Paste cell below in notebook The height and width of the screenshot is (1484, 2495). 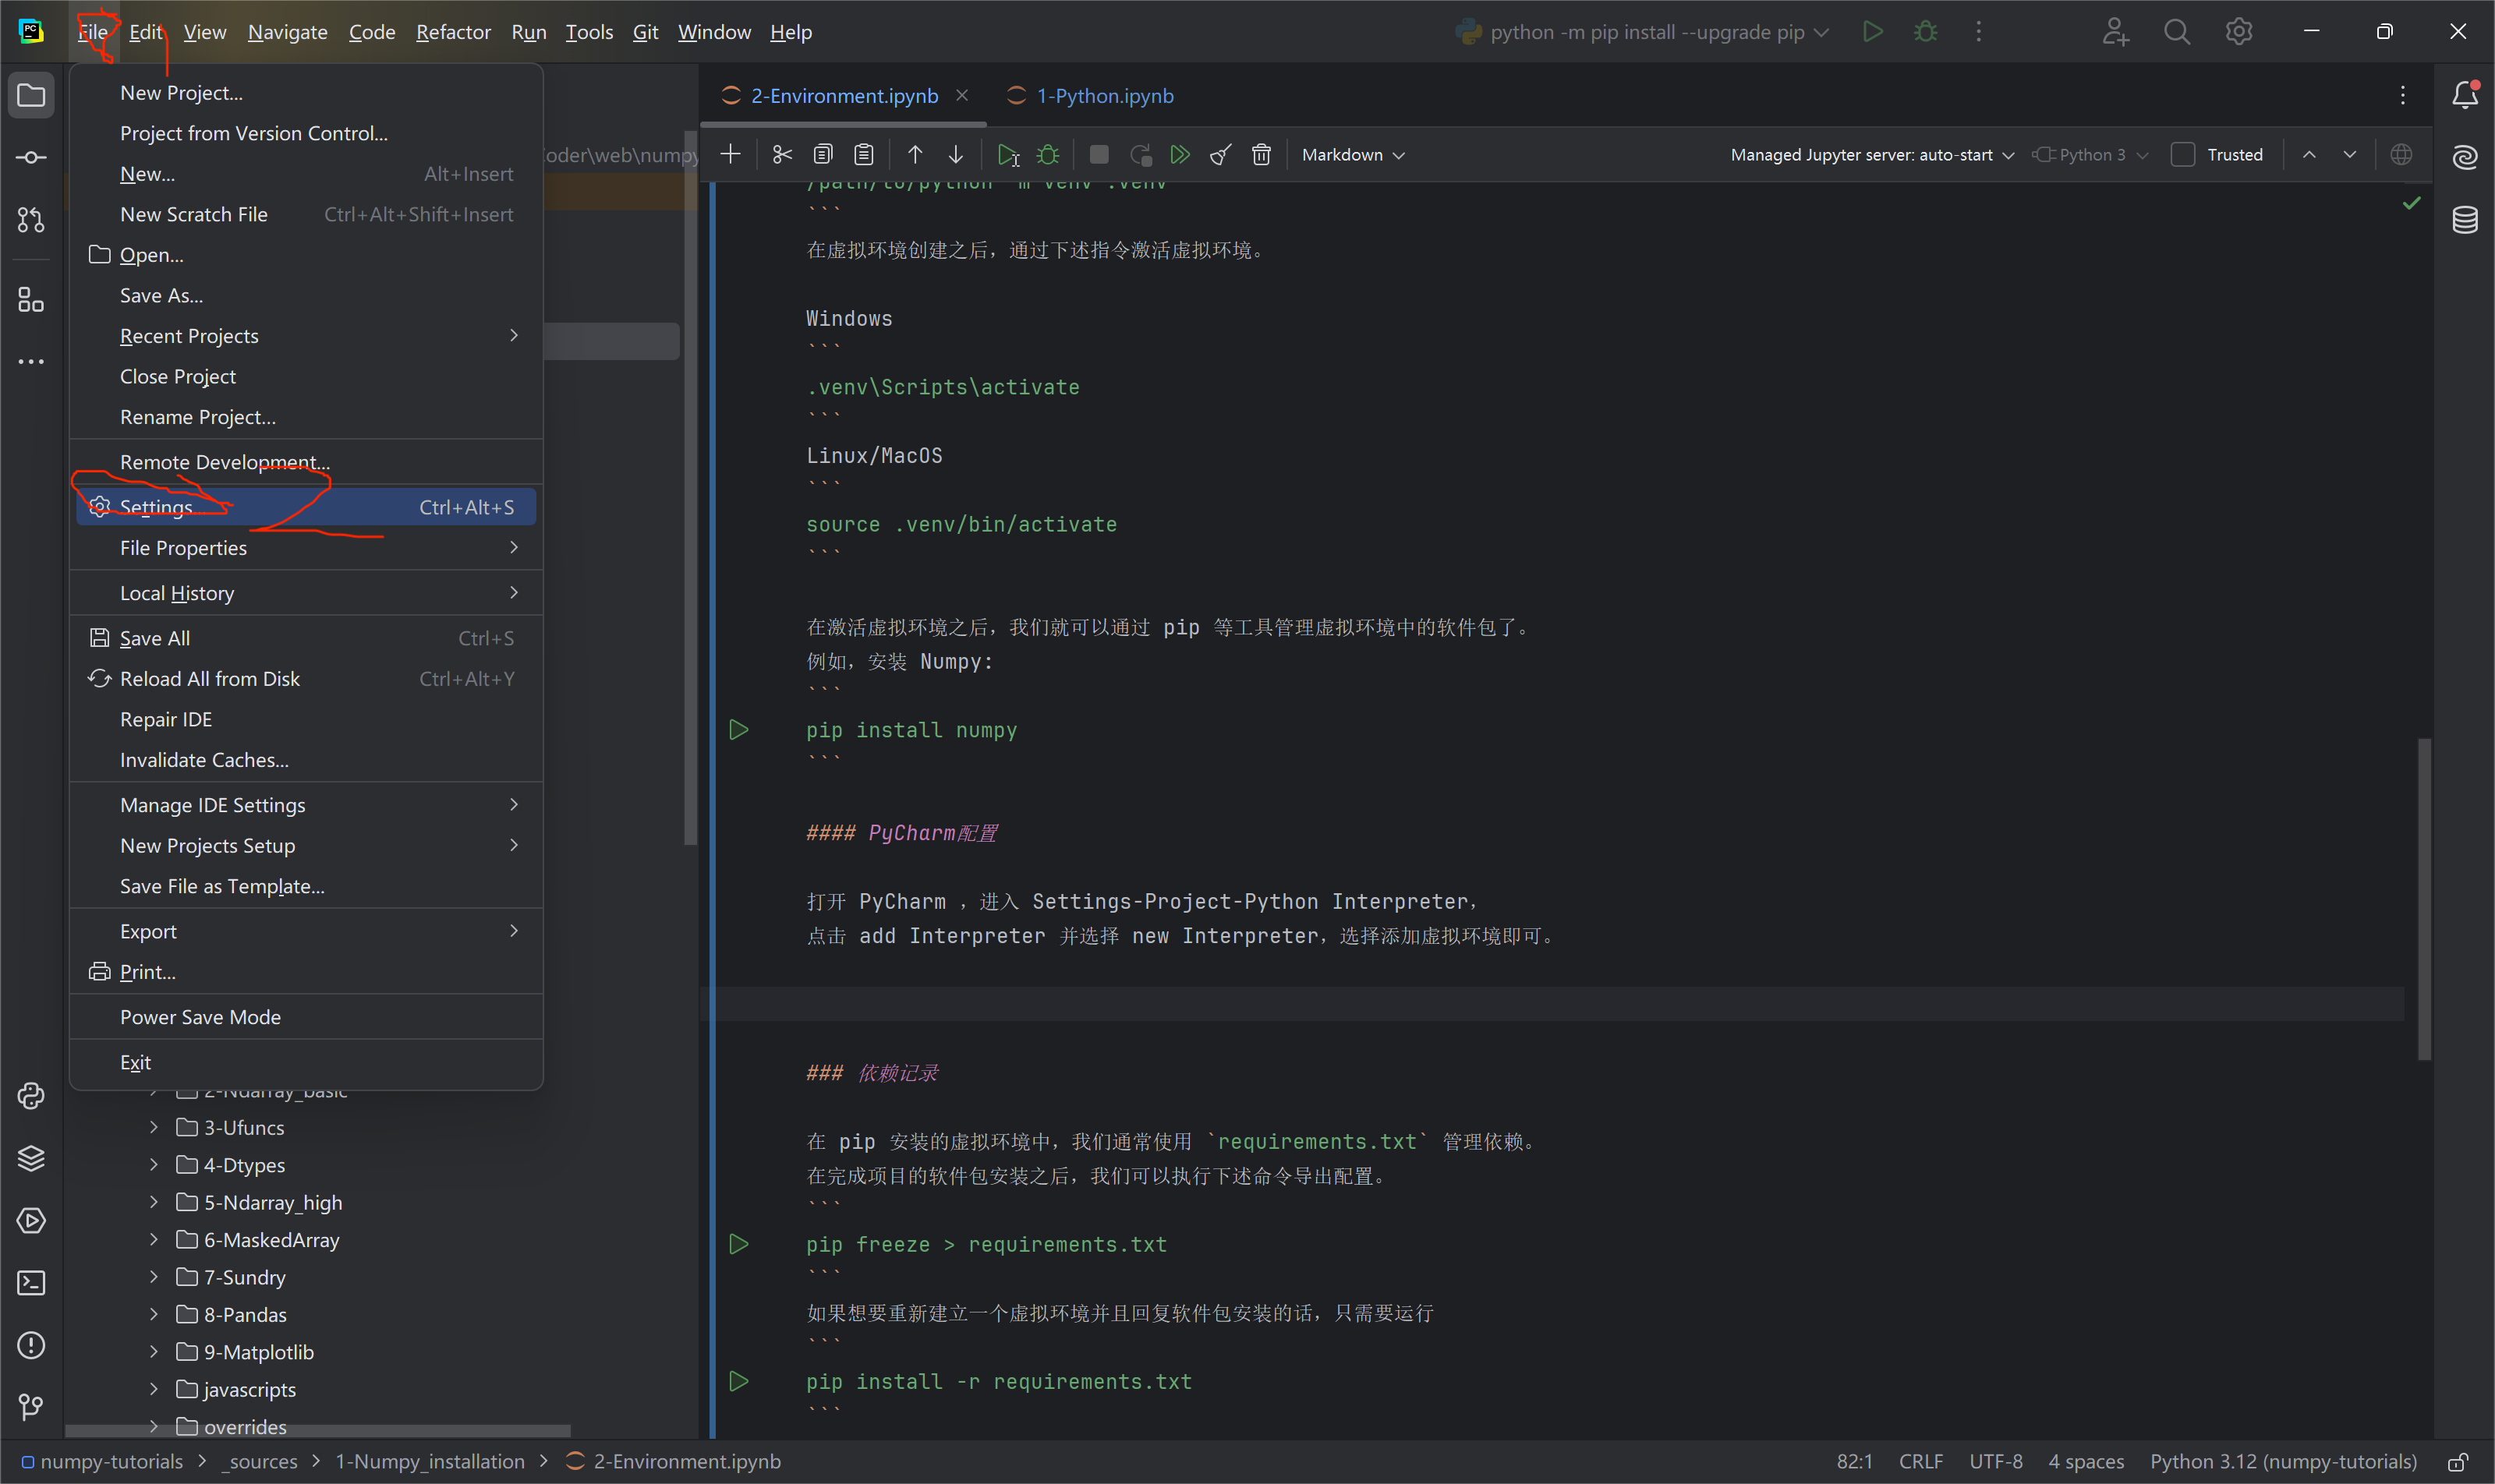(865, 154)
